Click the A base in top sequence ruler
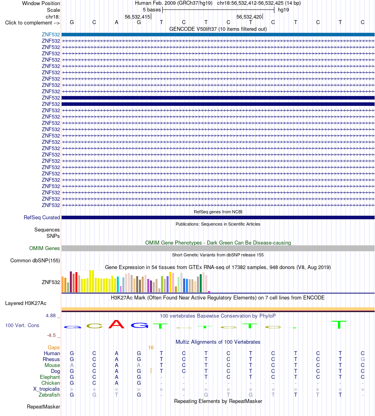Image resolution: width=375 pixels, height=416 pixels. [x=116, y=23]
